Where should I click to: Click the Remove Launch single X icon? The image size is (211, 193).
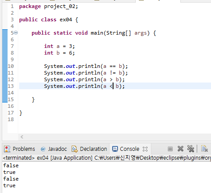(x=180, y=149)
